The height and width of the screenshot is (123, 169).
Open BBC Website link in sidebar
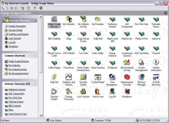click(15, 106)
